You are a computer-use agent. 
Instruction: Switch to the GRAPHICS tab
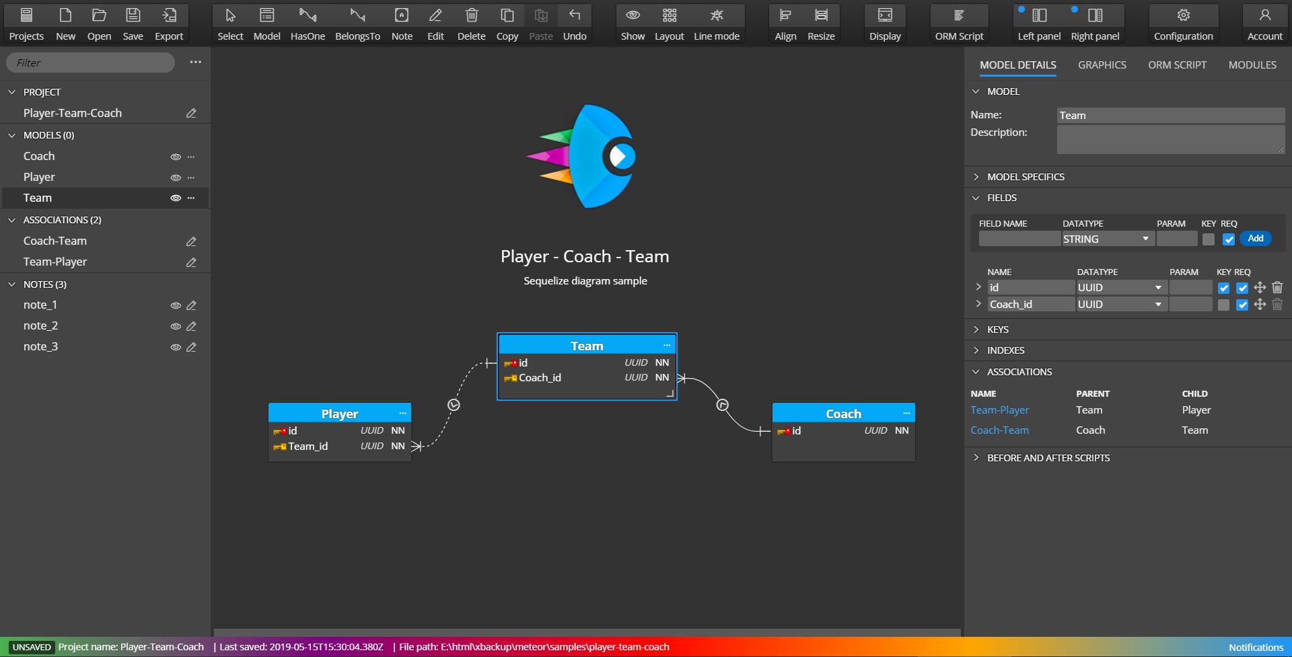pyautogui.click(x=1102, y=65)
